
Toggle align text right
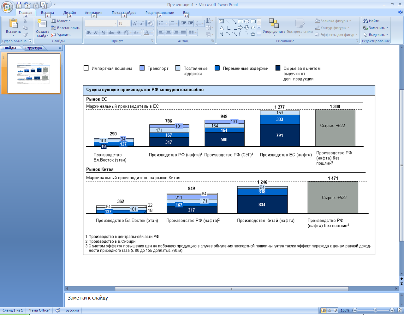(176, 32)
